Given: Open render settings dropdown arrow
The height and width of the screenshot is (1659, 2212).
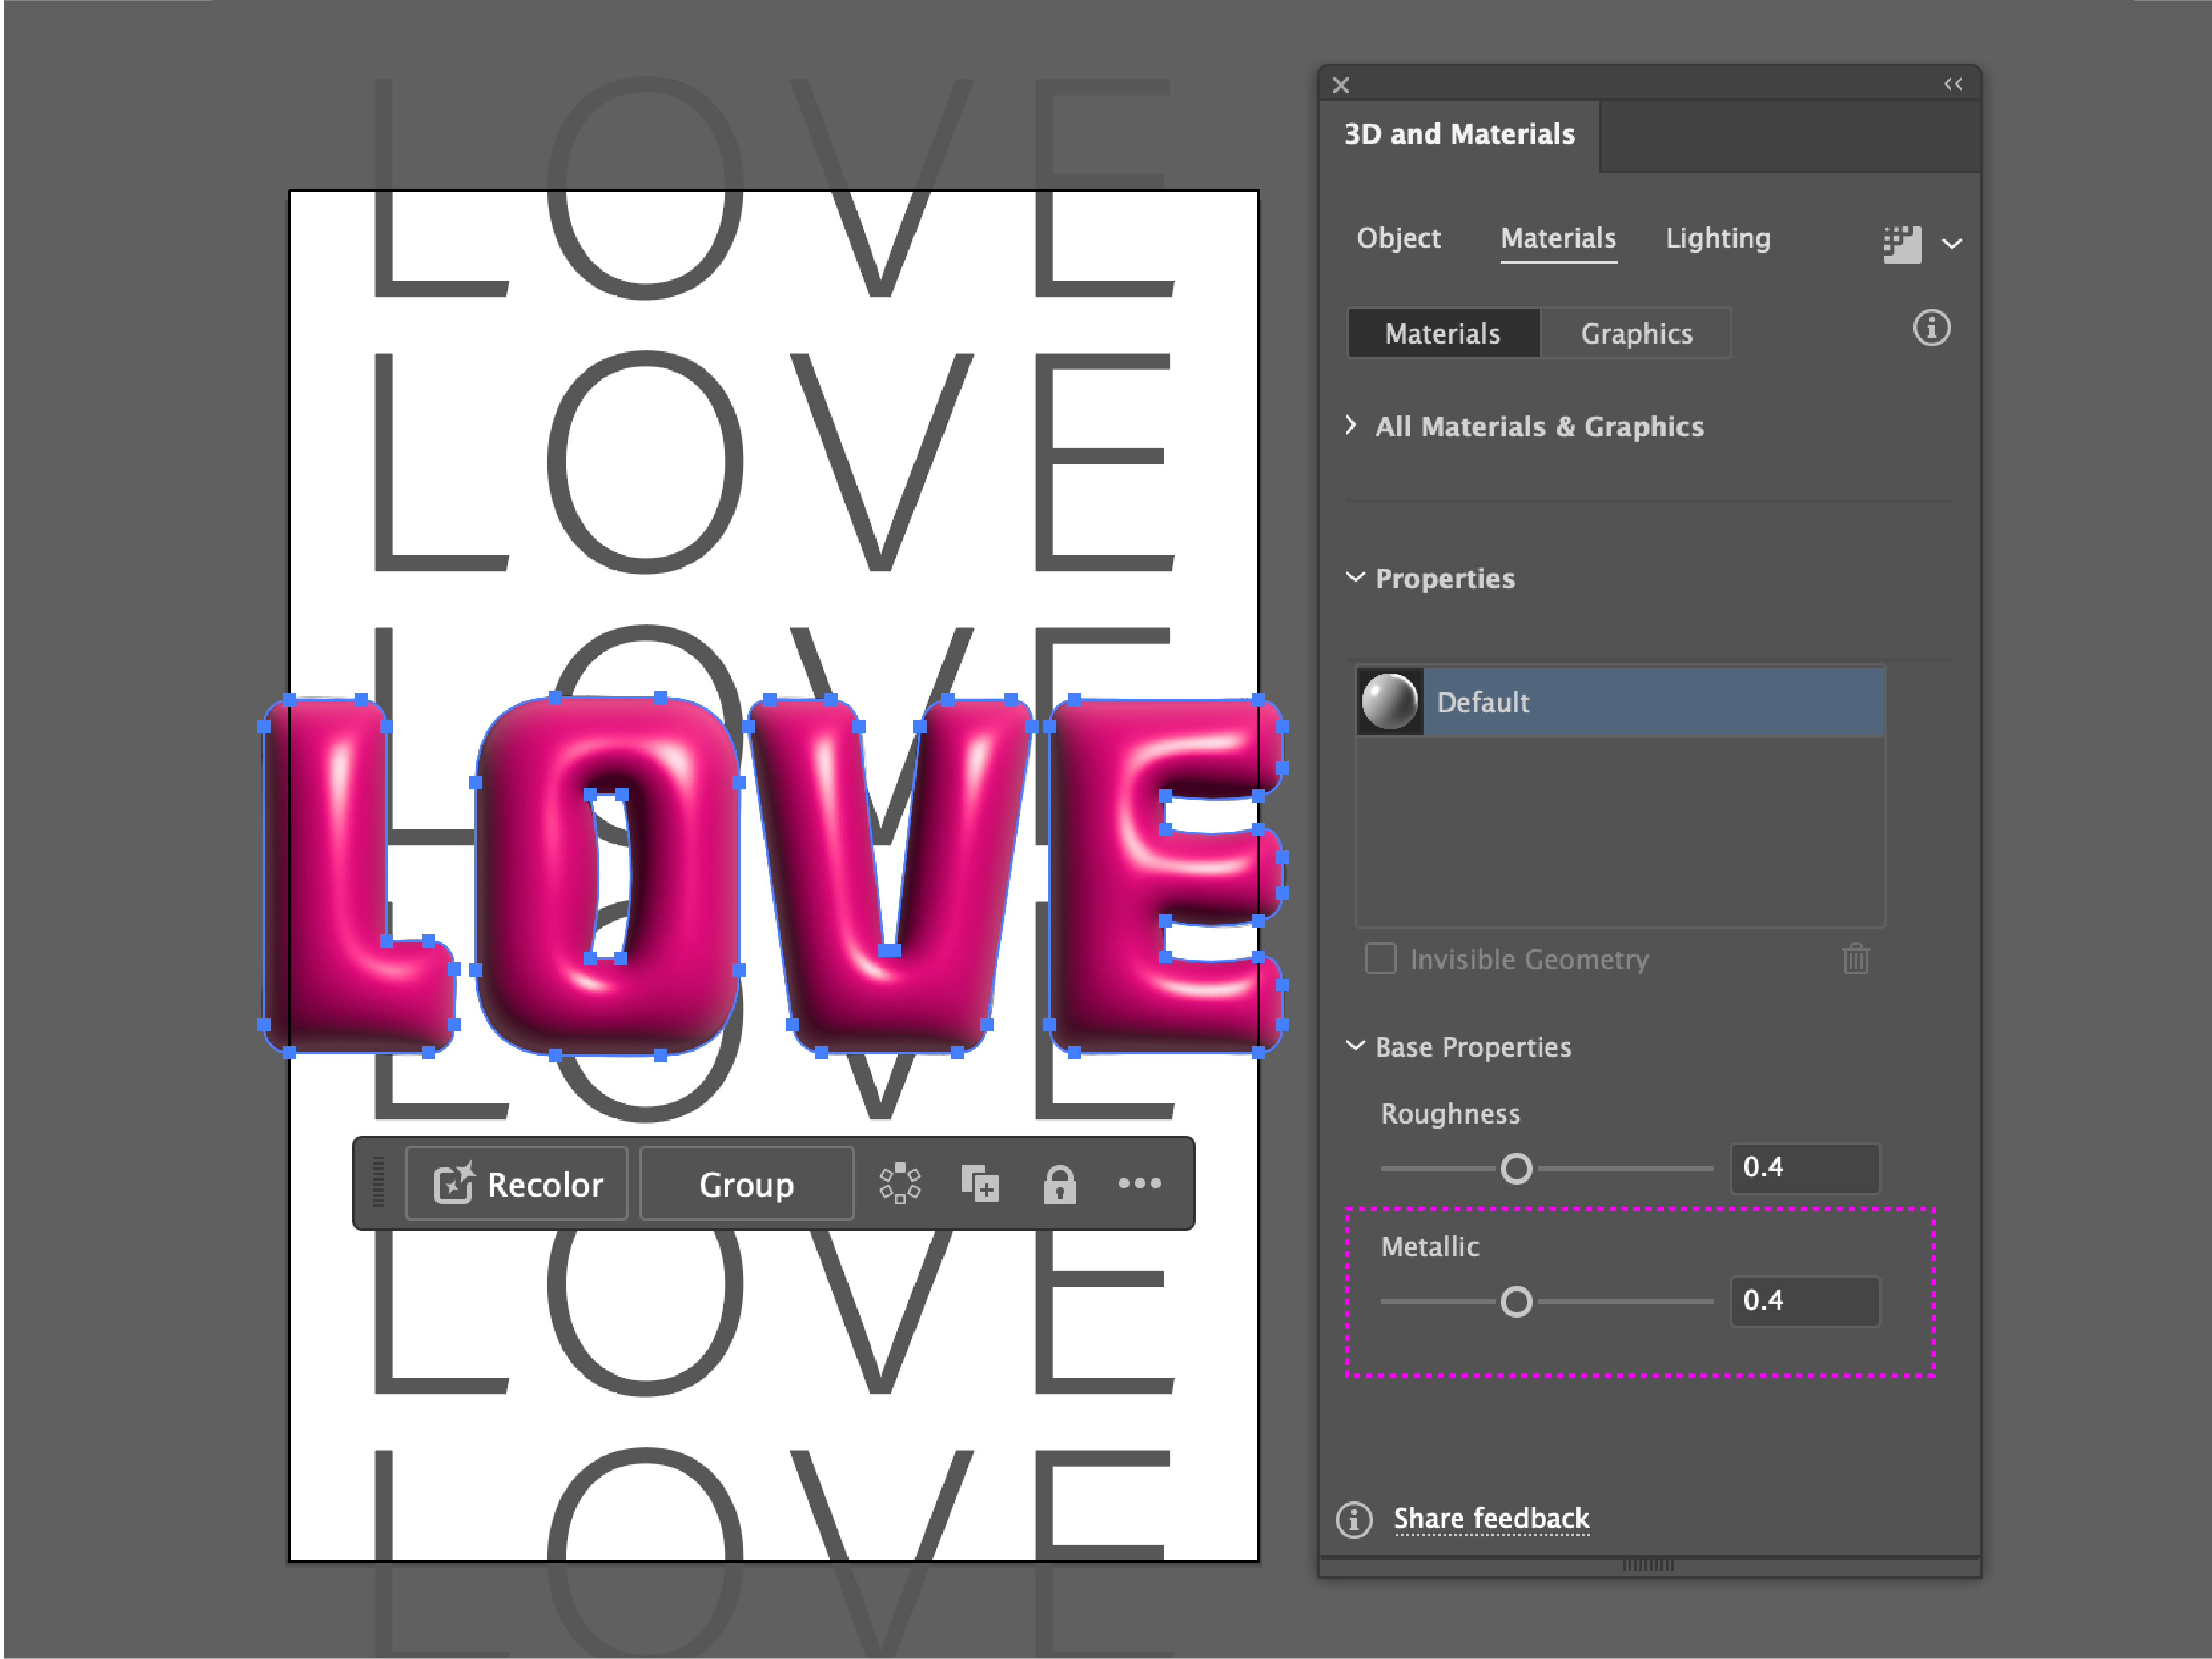Looking at the screenshot, I should coord(1951,243).
